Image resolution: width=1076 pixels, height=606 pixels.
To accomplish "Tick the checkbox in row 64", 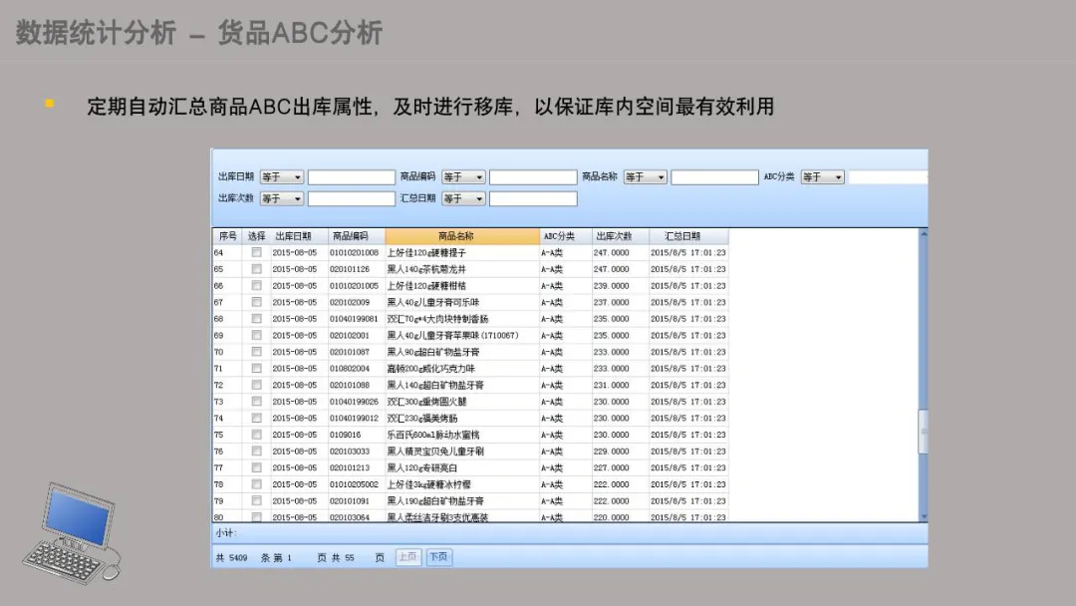I will pyautogui.click(x=257, y=252).
